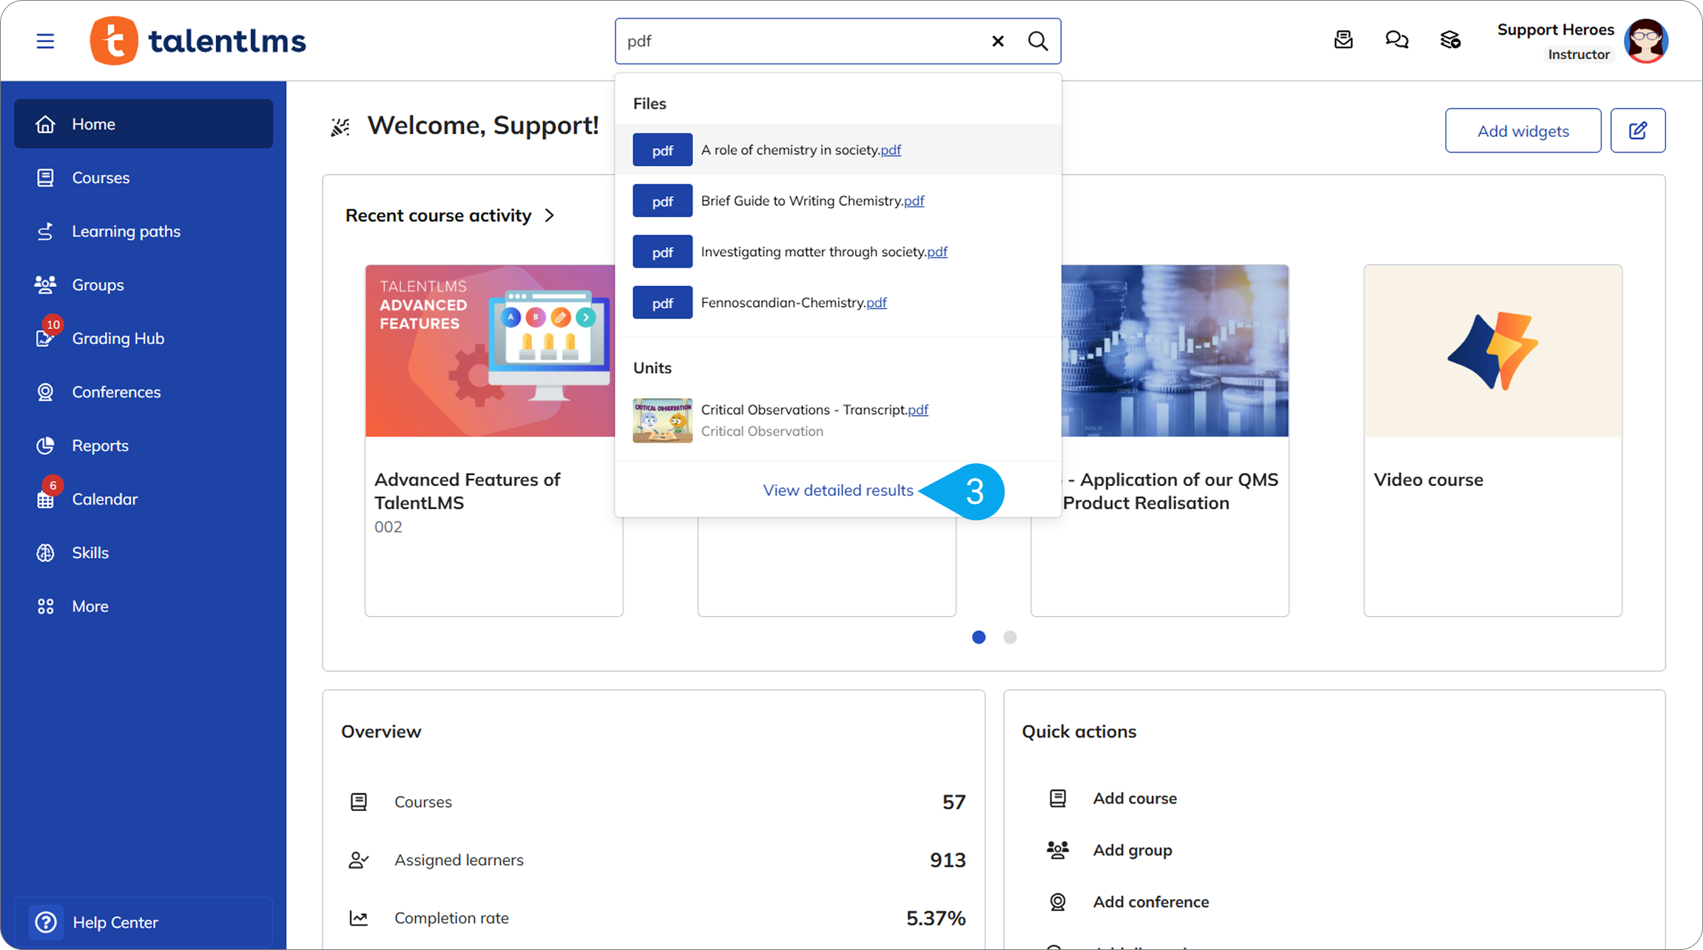1703x950 pixels.
Task: Open 'Fennoscandian-Chemistry.pdf' result
Action: 838,303
